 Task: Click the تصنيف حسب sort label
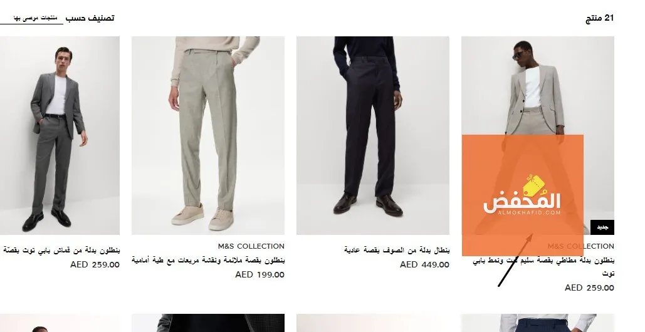click(90, 18)
